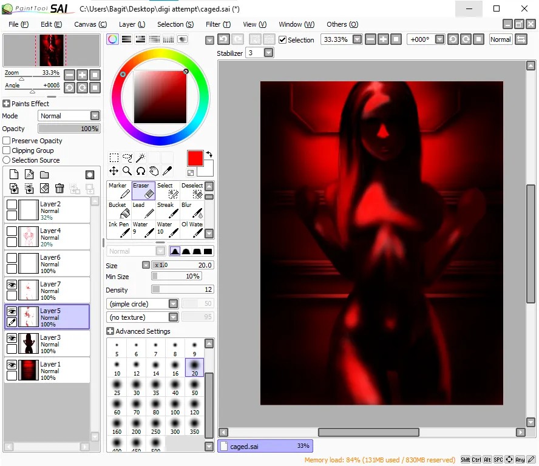This screenshot has width=539, height=466.
Task: Open the layer blending Mode dropdown
Action: [x=95, y=116]
